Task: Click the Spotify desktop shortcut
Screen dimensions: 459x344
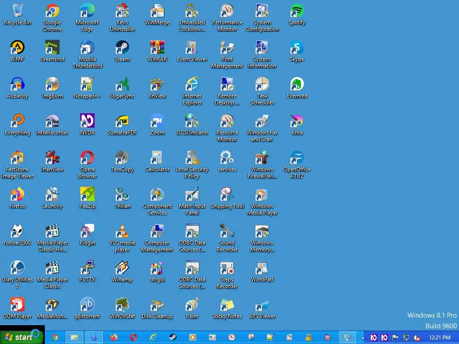Action: pos(297,15)
